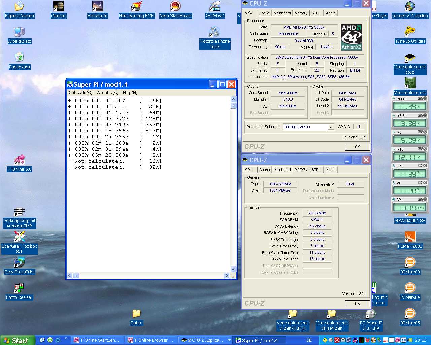Select the CAS# Latency 2.5 clocks value
Screen dimensions: 431x345
click(317, 226)
